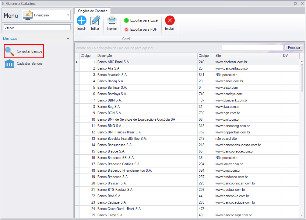This screenshot has height=220, width=306.
Task: Select the Banco BNP Paribas Brasil row
Action: click(187, 132)
